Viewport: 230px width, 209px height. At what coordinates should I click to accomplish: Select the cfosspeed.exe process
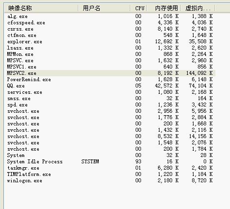pyautogui.click(x=111, y=22)
